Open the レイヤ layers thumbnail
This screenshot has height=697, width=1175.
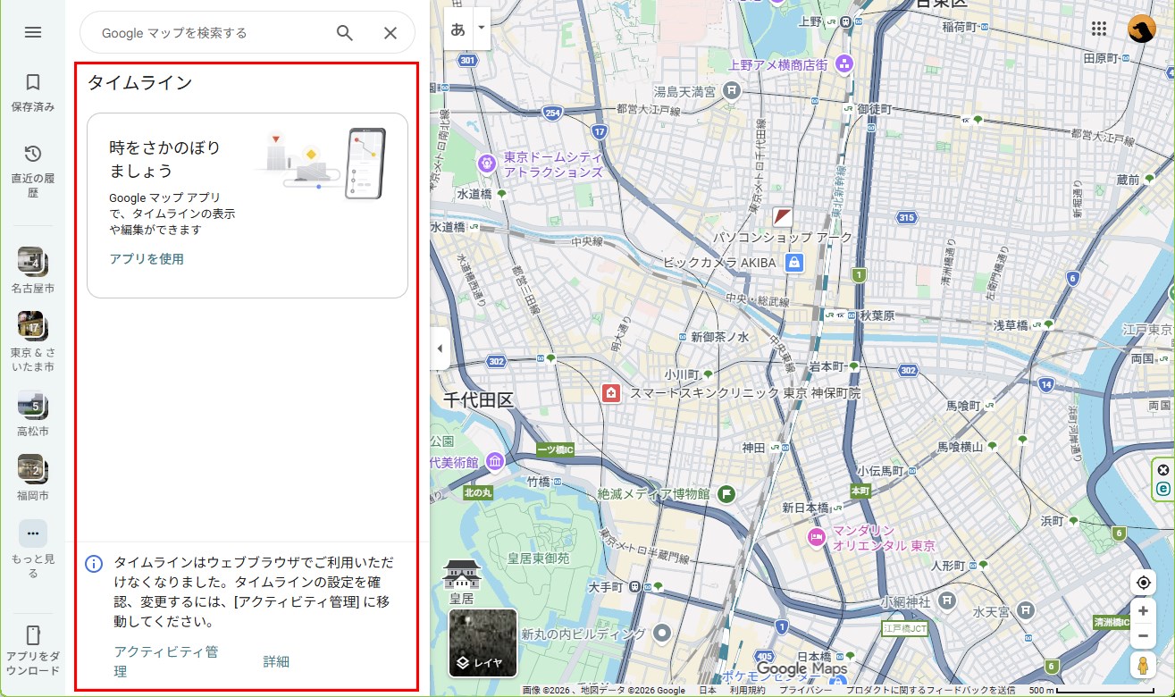pyautogui.click(x=483, y=643)
